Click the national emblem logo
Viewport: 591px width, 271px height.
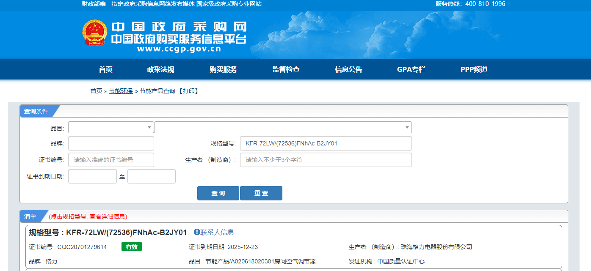click(95, 33)
